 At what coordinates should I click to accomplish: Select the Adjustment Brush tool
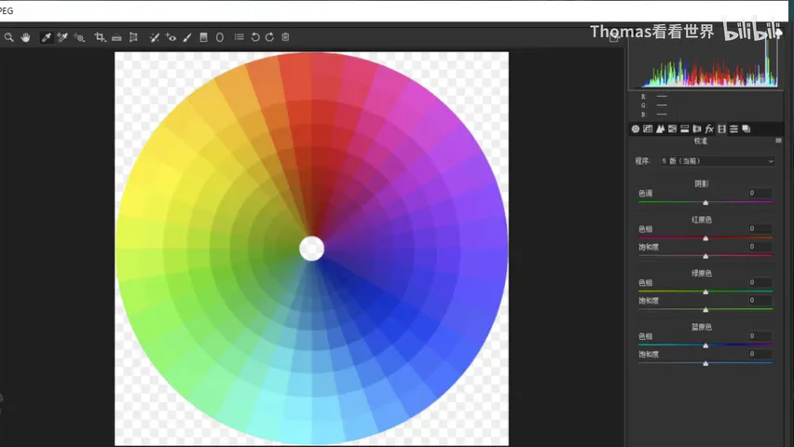click(x=187, y=37)
